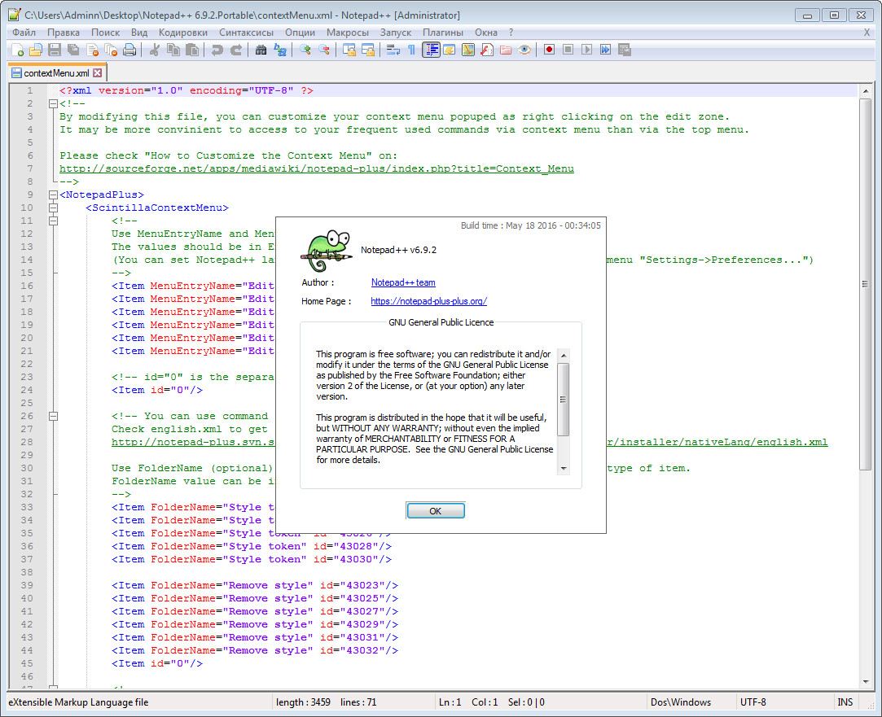
Task: Click the licence text scrollbar thumb
Action: (563, 400)
